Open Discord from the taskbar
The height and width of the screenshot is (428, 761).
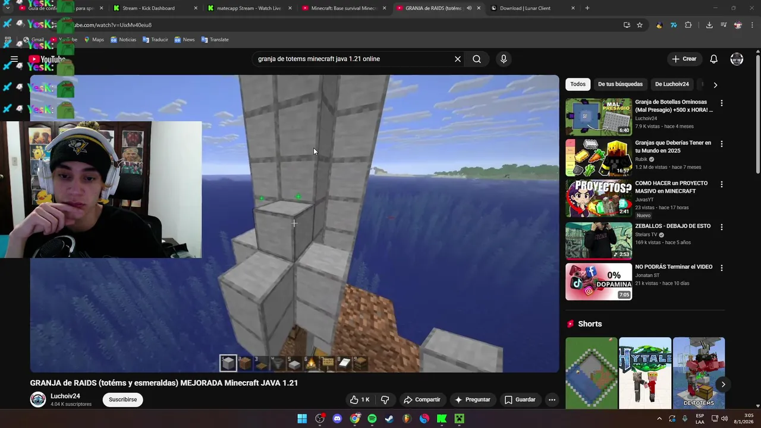(x=337, y=418)
